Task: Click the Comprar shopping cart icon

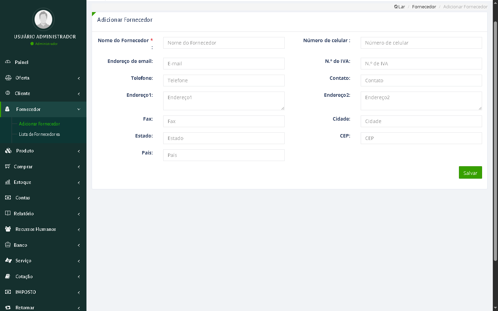Action: [8, 167]
